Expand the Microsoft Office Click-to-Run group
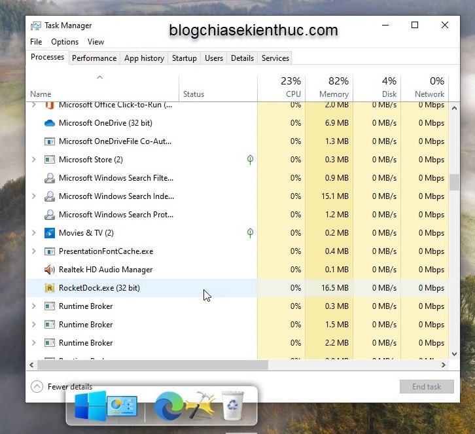 click(x=34, y=105)
